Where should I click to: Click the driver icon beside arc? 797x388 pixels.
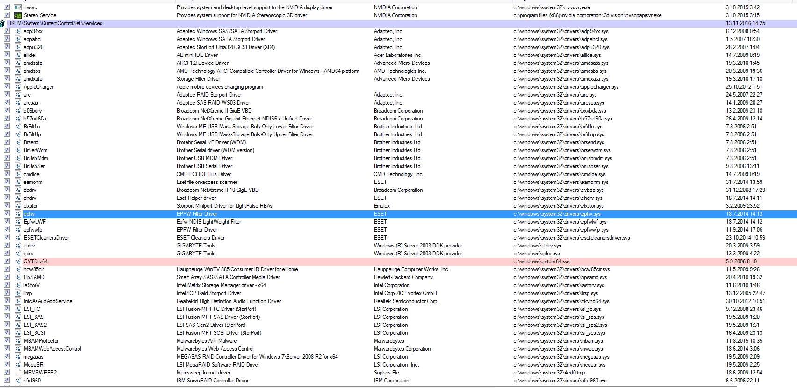click(x=18, y=95)
